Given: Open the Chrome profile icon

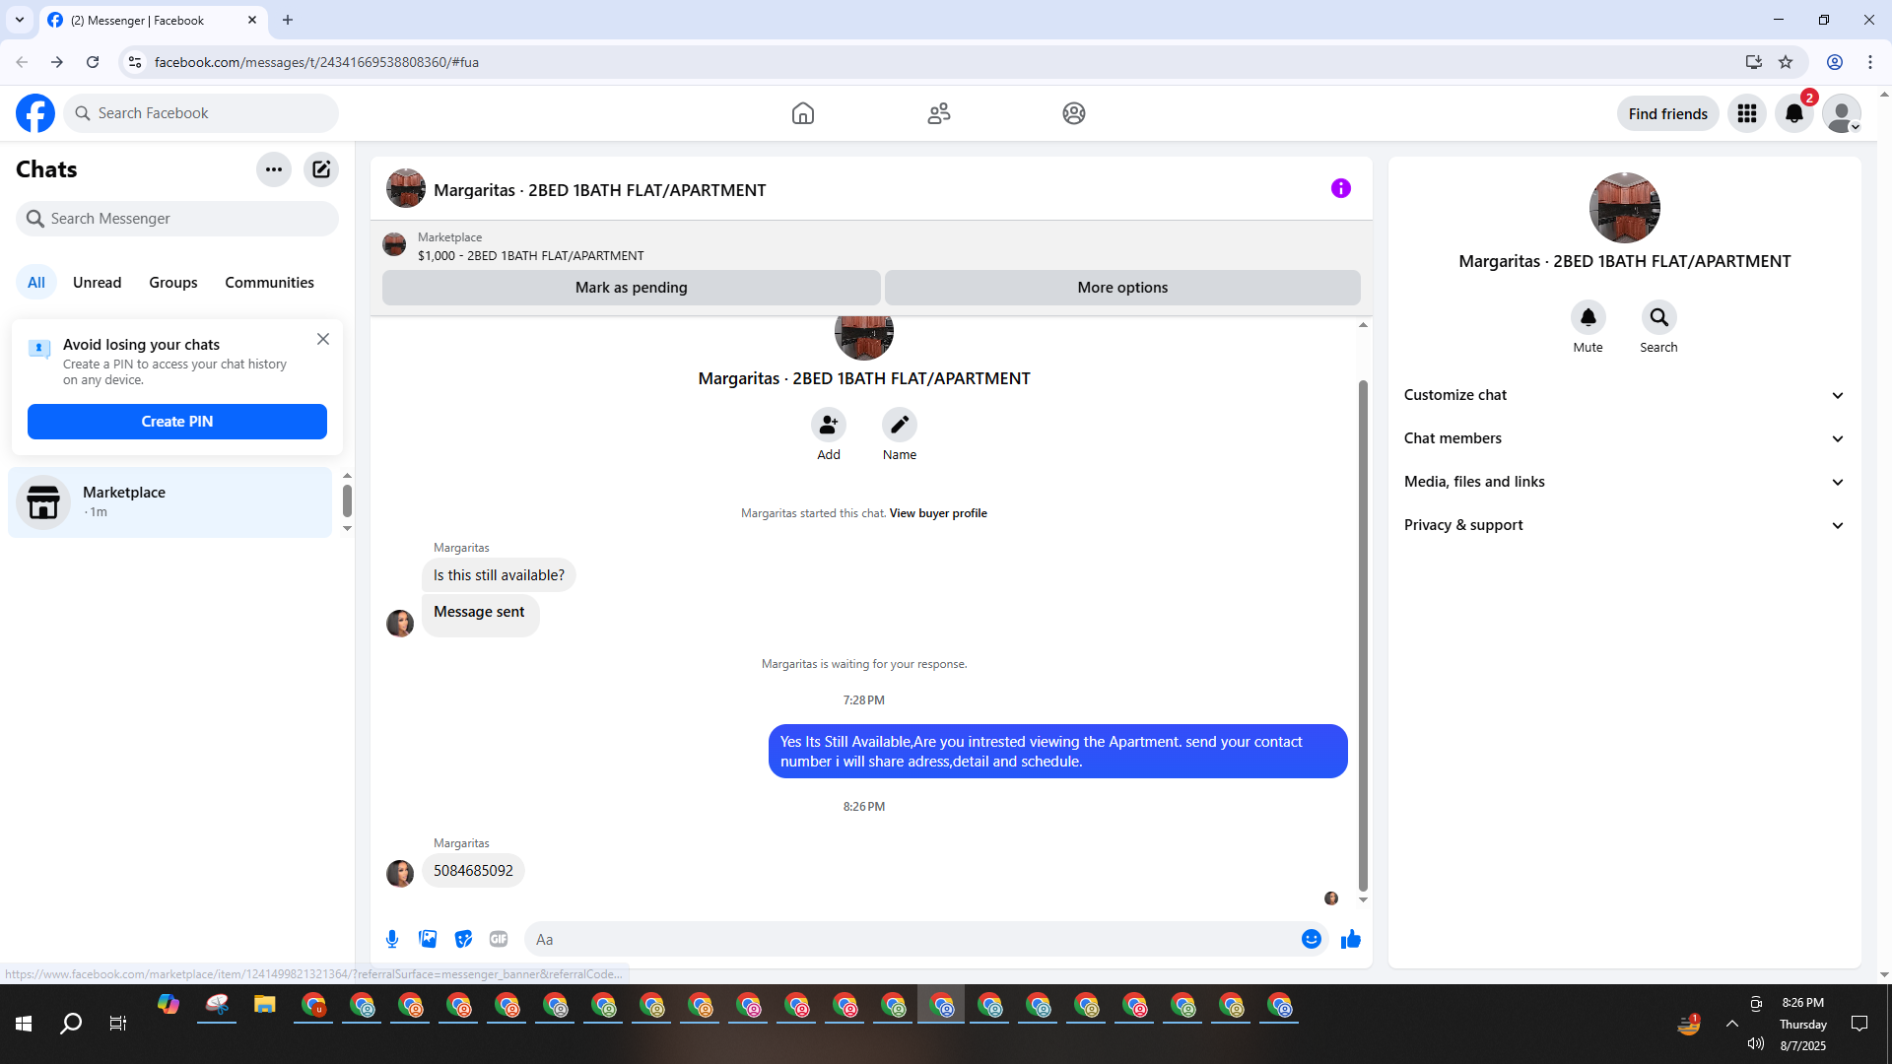Looking at the screenshot, I should (x=1835, y=62).
